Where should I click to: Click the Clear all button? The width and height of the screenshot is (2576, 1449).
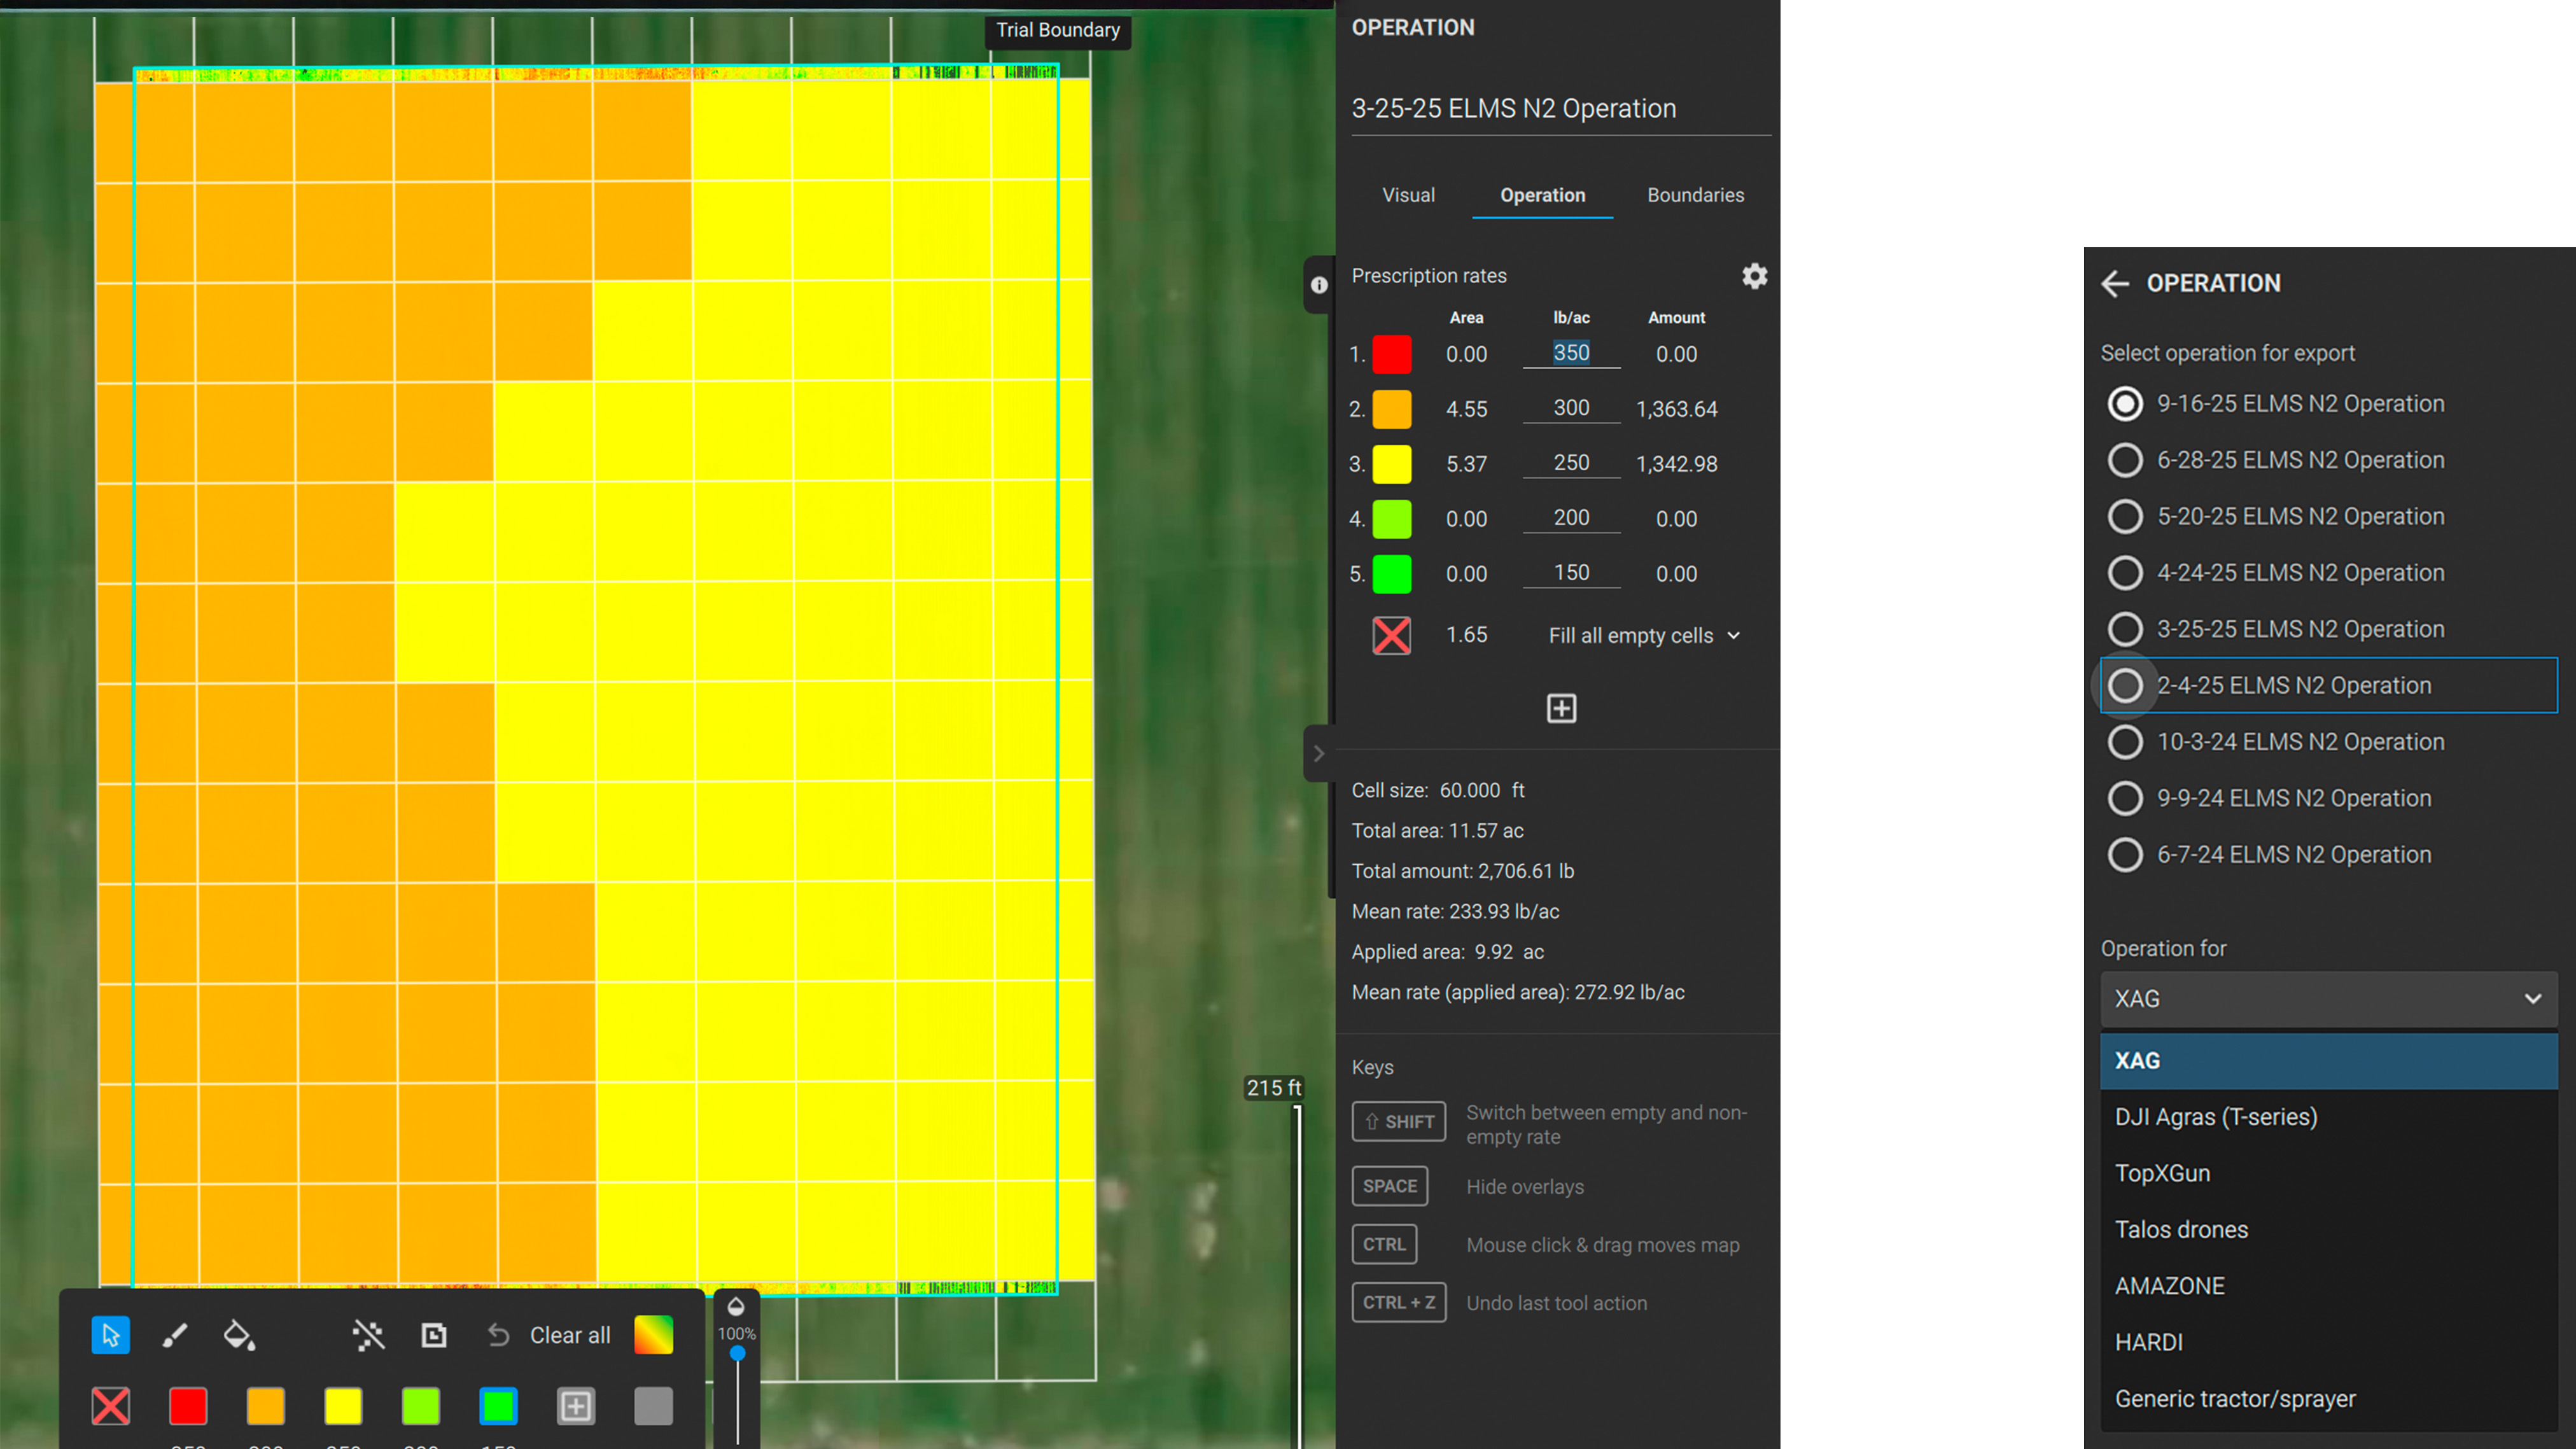(569, 1335)
